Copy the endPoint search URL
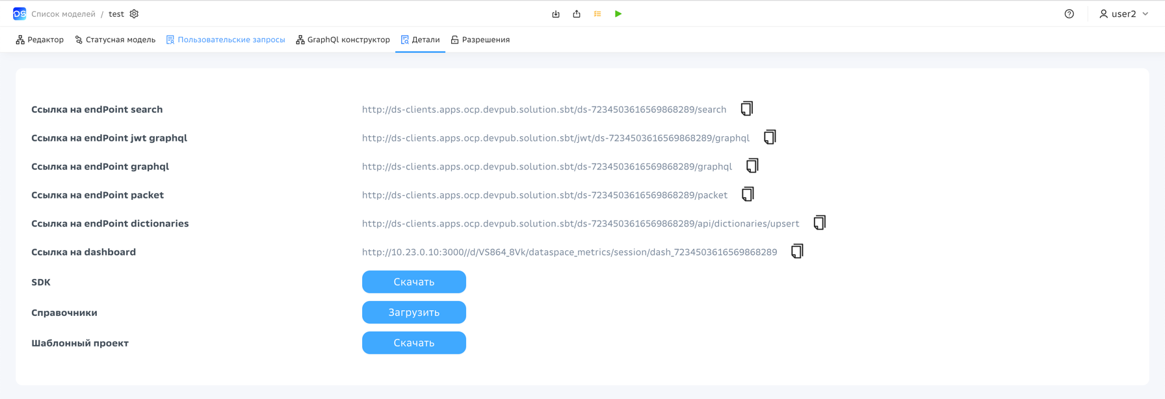 [x=747, y=109]
